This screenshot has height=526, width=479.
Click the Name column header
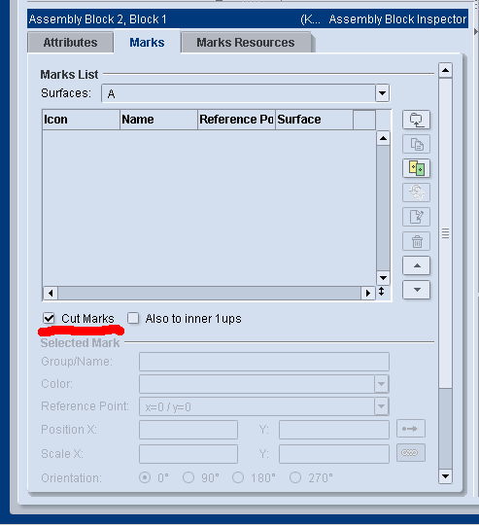point(158,120)
